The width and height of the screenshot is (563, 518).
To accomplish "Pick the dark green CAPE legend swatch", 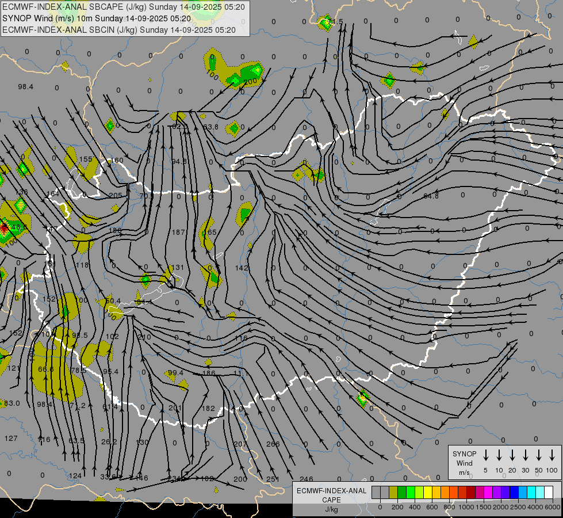I will pyautogui.click(x=402, y=493).
